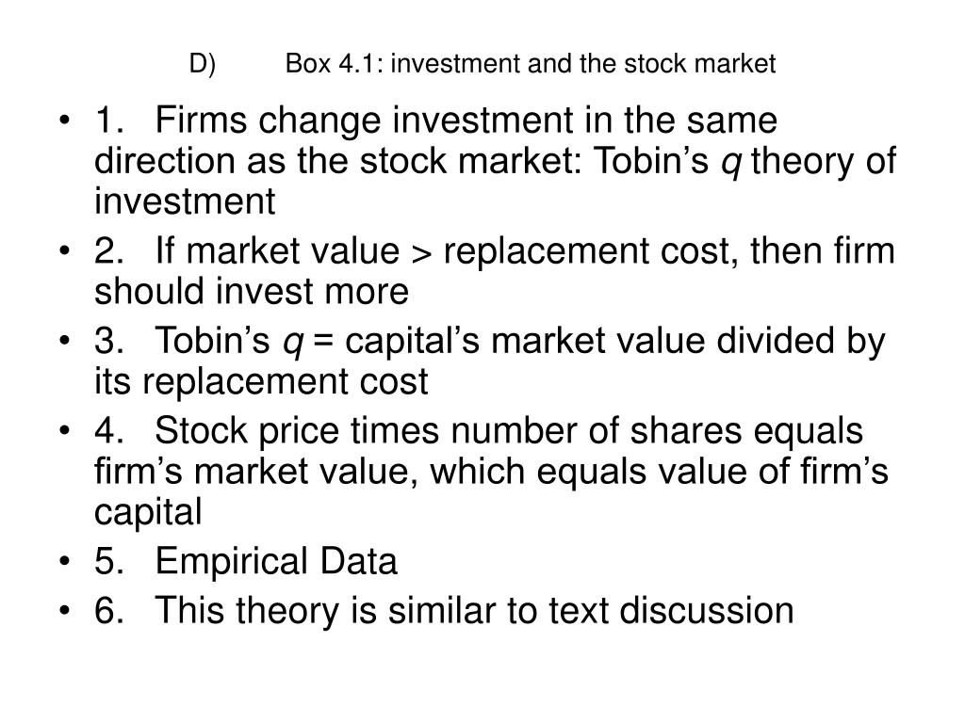Click the bullet dot before item 1
Image resolution: width=965 pixels, height=723 pixels.
(x=64, y=120)
